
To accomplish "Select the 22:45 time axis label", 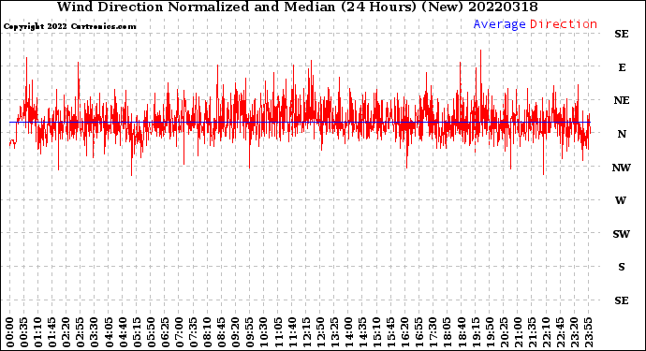I will [x=560, y=332].
